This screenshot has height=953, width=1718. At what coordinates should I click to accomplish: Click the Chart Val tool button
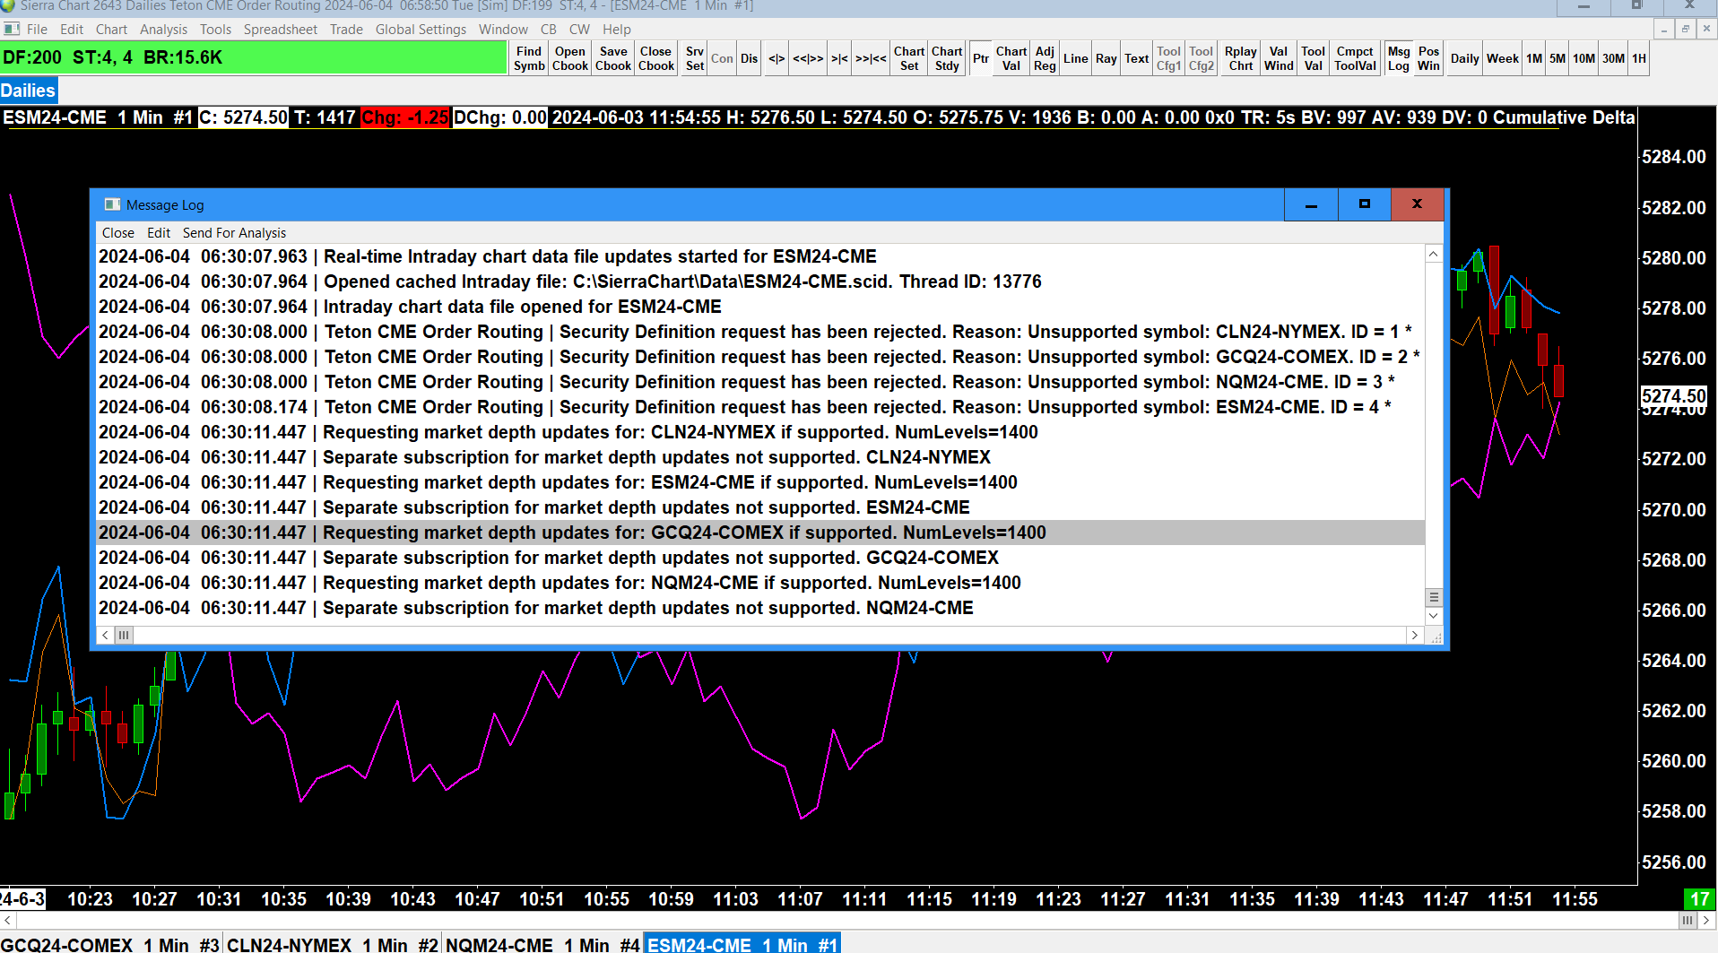(x=1011, y=58)
